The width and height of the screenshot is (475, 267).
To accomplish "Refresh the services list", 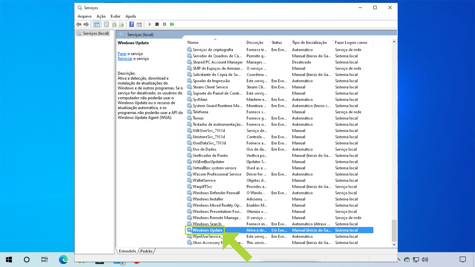I will [x=114, y=24].
